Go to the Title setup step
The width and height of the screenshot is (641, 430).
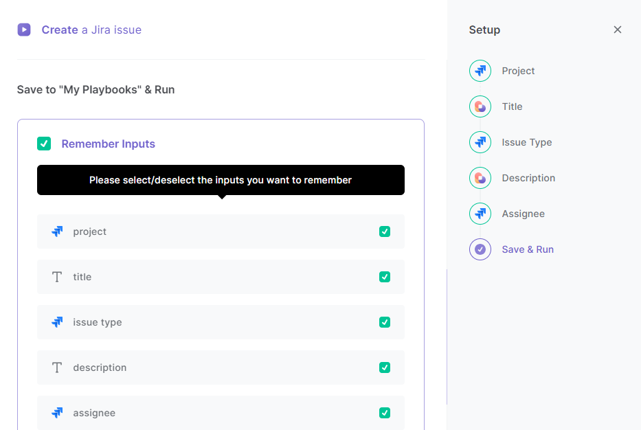512,106
